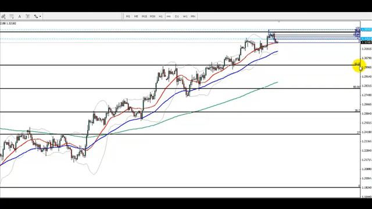Click the 1.28315 price axis label

pyautogui.click(x=366, y=86)
